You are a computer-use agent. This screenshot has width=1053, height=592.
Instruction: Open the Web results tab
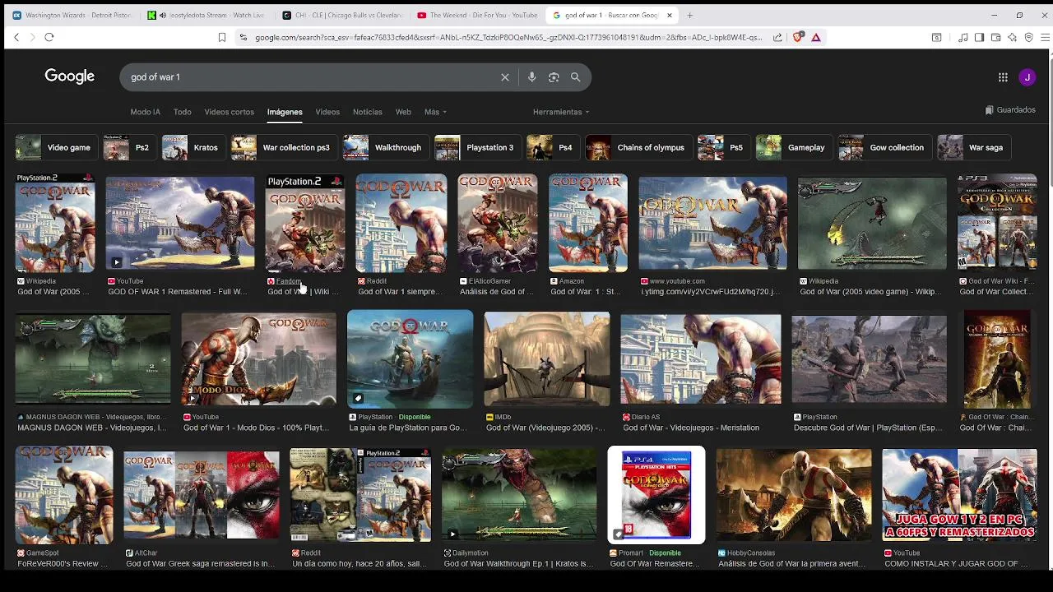[403, 112]
